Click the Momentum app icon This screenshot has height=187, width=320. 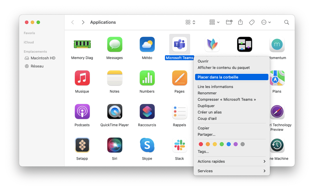click(x=277, y=44)
